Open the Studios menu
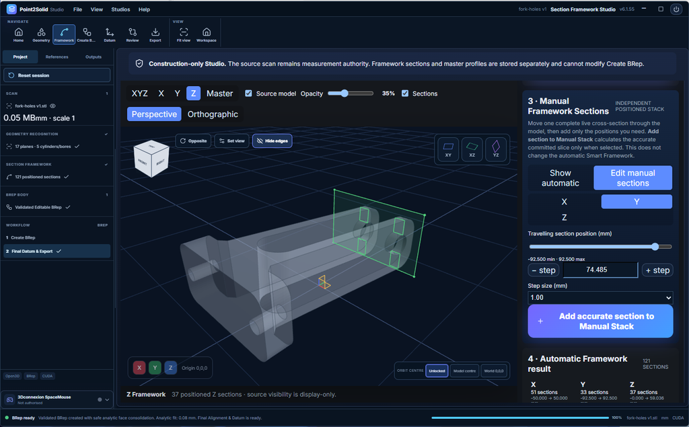689x427 pixels. click(x=120, y=9)
